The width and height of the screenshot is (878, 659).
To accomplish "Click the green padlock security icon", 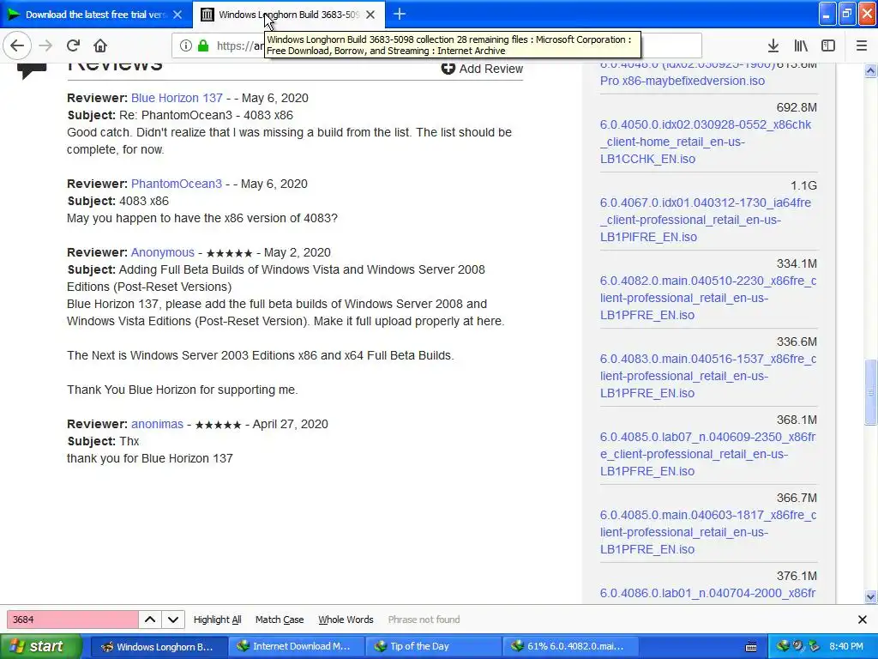I will coord(203,46).
